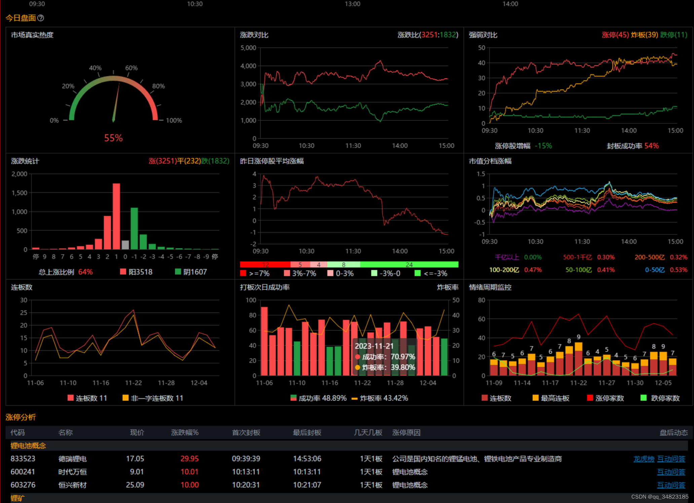Click the 200-500亿 0.32% legend entry
The image size is (694, 503).
pos(661,257)
